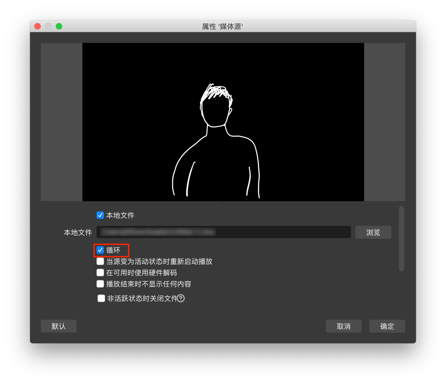Screen dimensions: 446x383
Task: Click the red close button on the dialog
Action: [x=37, y=26]
